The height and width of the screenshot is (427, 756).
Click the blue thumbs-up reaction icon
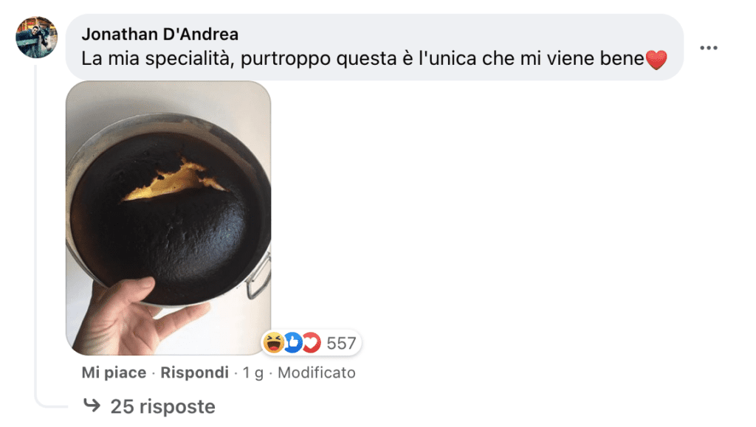(292, 343)
